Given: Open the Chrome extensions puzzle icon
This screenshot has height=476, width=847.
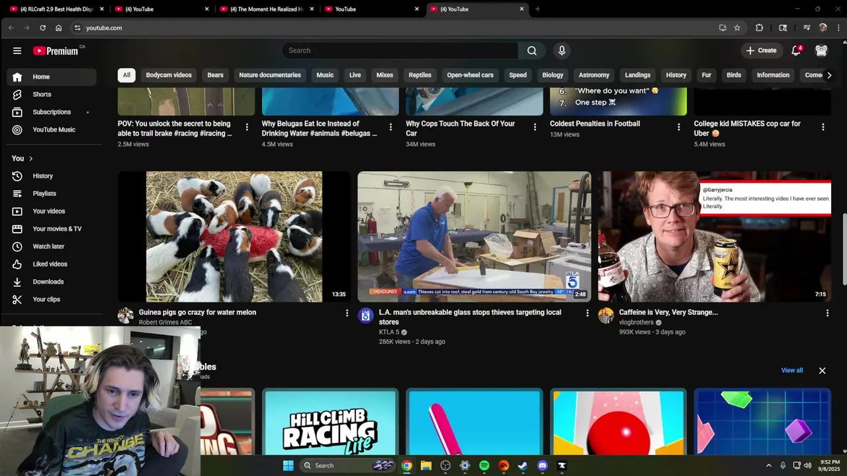Looking at the screenshot, I should coord(759,28).
